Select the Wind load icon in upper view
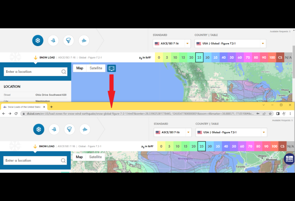This screenshot has width=295, height=201. (53, 41)
